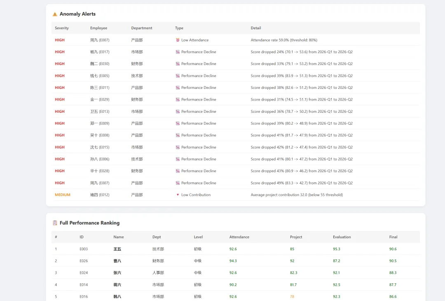
Task: Click the clipboard icon beside Full Performance Ranking
Action: (x=55, y=223)
